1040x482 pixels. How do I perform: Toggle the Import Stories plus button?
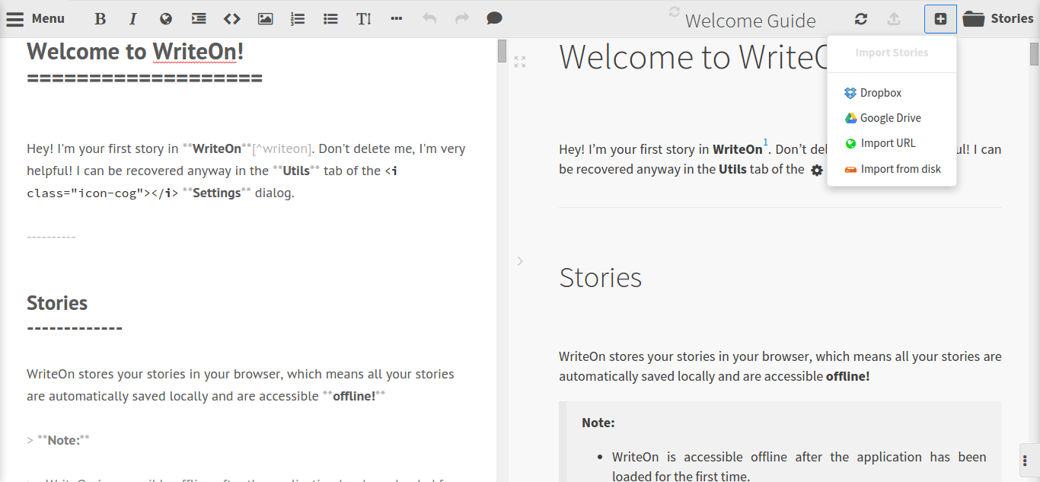click(x=940, y=19)
